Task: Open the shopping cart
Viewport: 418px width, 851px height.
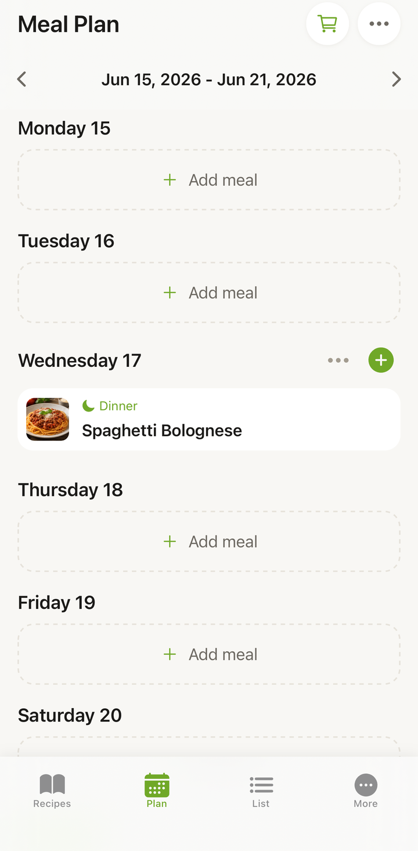Action: [x=327, y=24]
